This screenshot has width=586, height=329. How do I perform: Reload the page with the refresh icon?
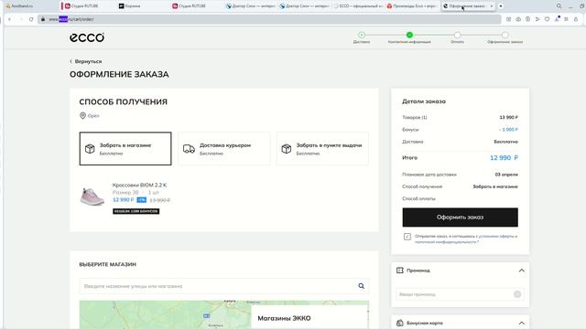click(x=31, y=19)
